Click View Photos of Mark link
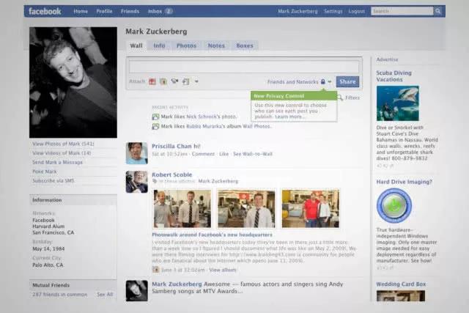The image size is (469, 313). pyautogui.click(x=63, y=144)
